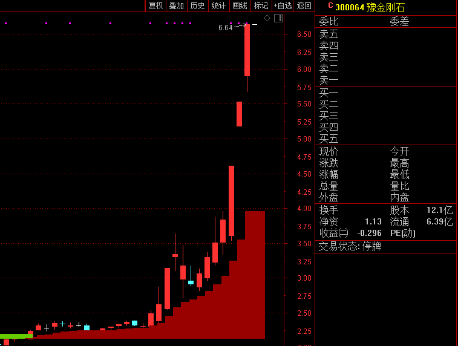Select the 叠加 overlay button
The width and height of the screenshot is (458, 346).
pos(177,5)
